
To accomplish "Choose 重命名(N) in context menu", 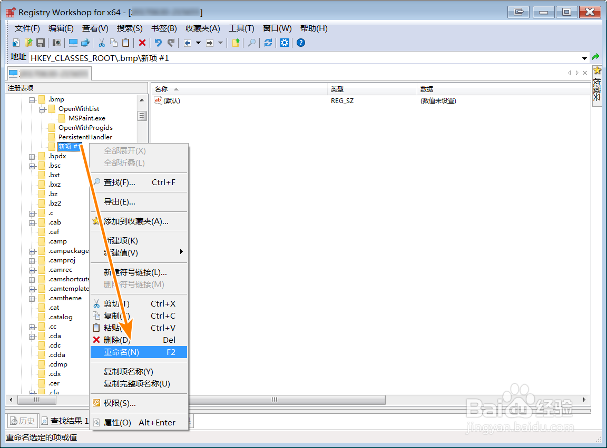I will click(x=139, y=352).
